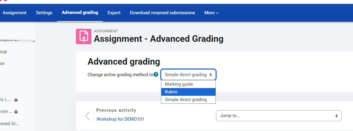Select the Advanced grading tab

point(80,12)
